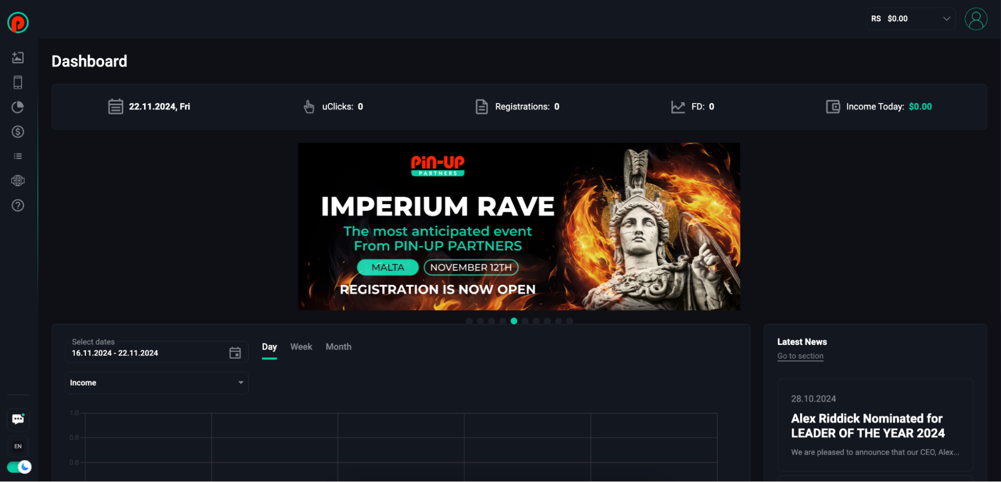Click the Latest News heading

coord(802,342)
